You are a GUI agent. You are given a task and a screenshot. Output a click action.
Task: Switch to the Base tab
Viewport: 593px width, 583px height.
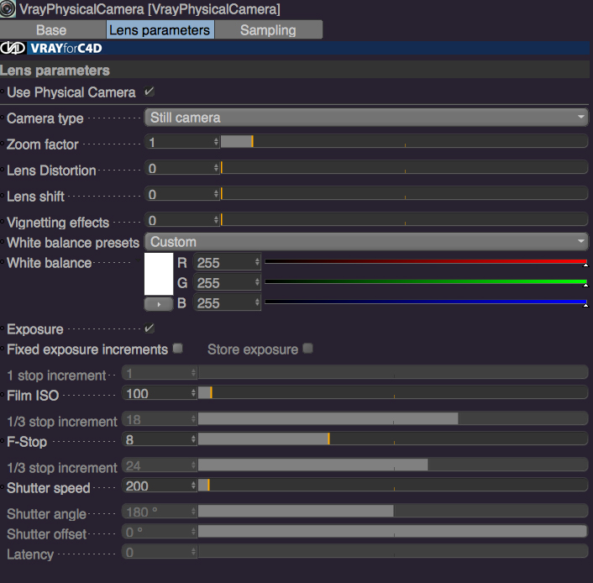(53, 30)
